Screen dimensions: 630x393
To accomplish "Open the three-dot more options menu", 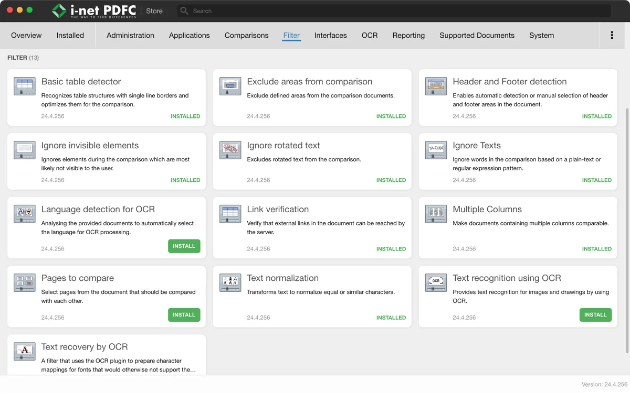I will (612, 35).
